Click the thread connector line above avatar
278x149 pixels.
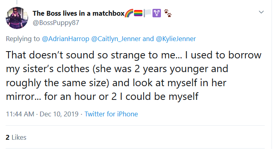coord(17,2)
